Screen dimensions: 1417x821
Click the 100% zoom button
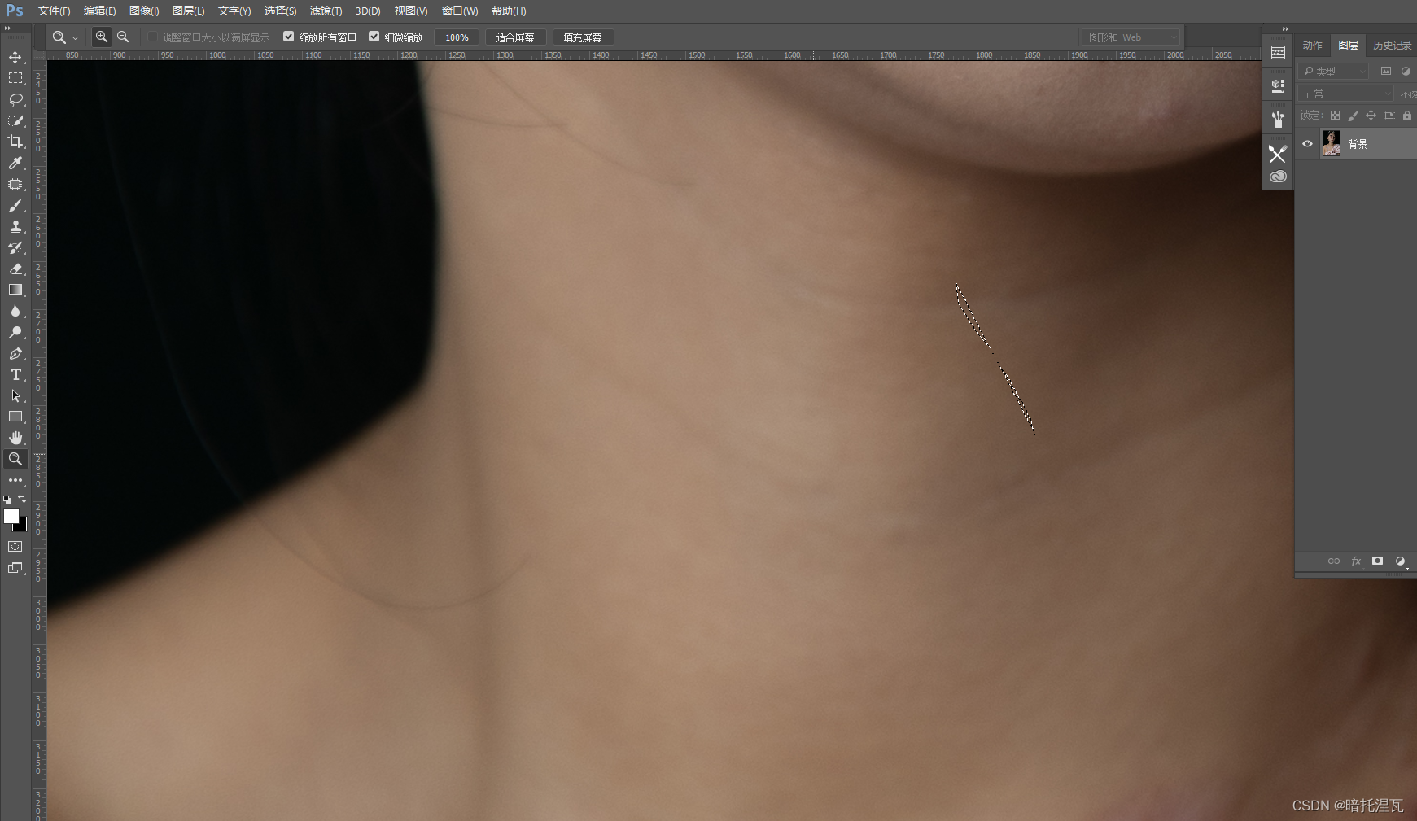(x=457, y=37)
